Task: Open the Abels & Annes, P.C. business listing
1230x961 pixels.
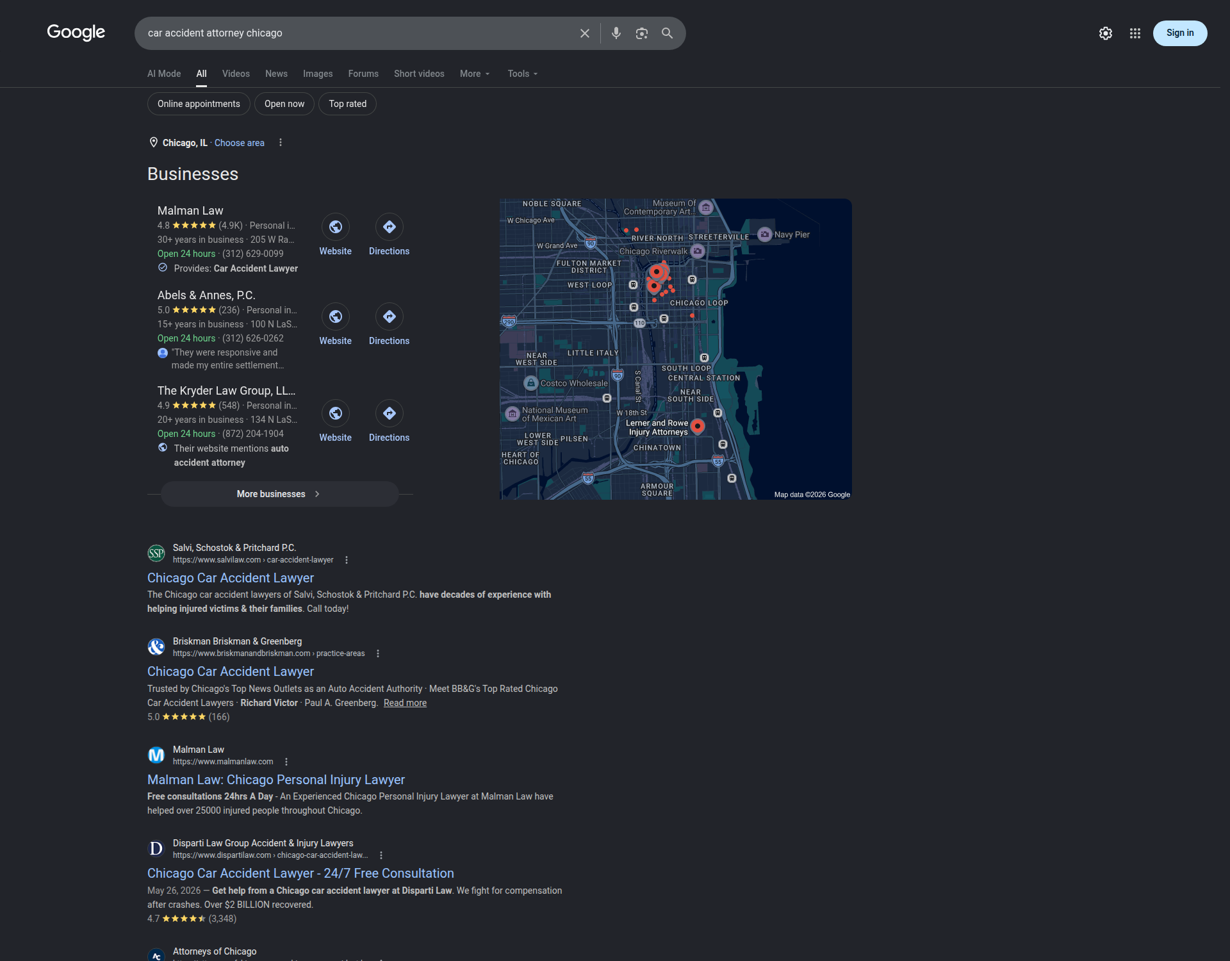Action: [x=206, y=295]
